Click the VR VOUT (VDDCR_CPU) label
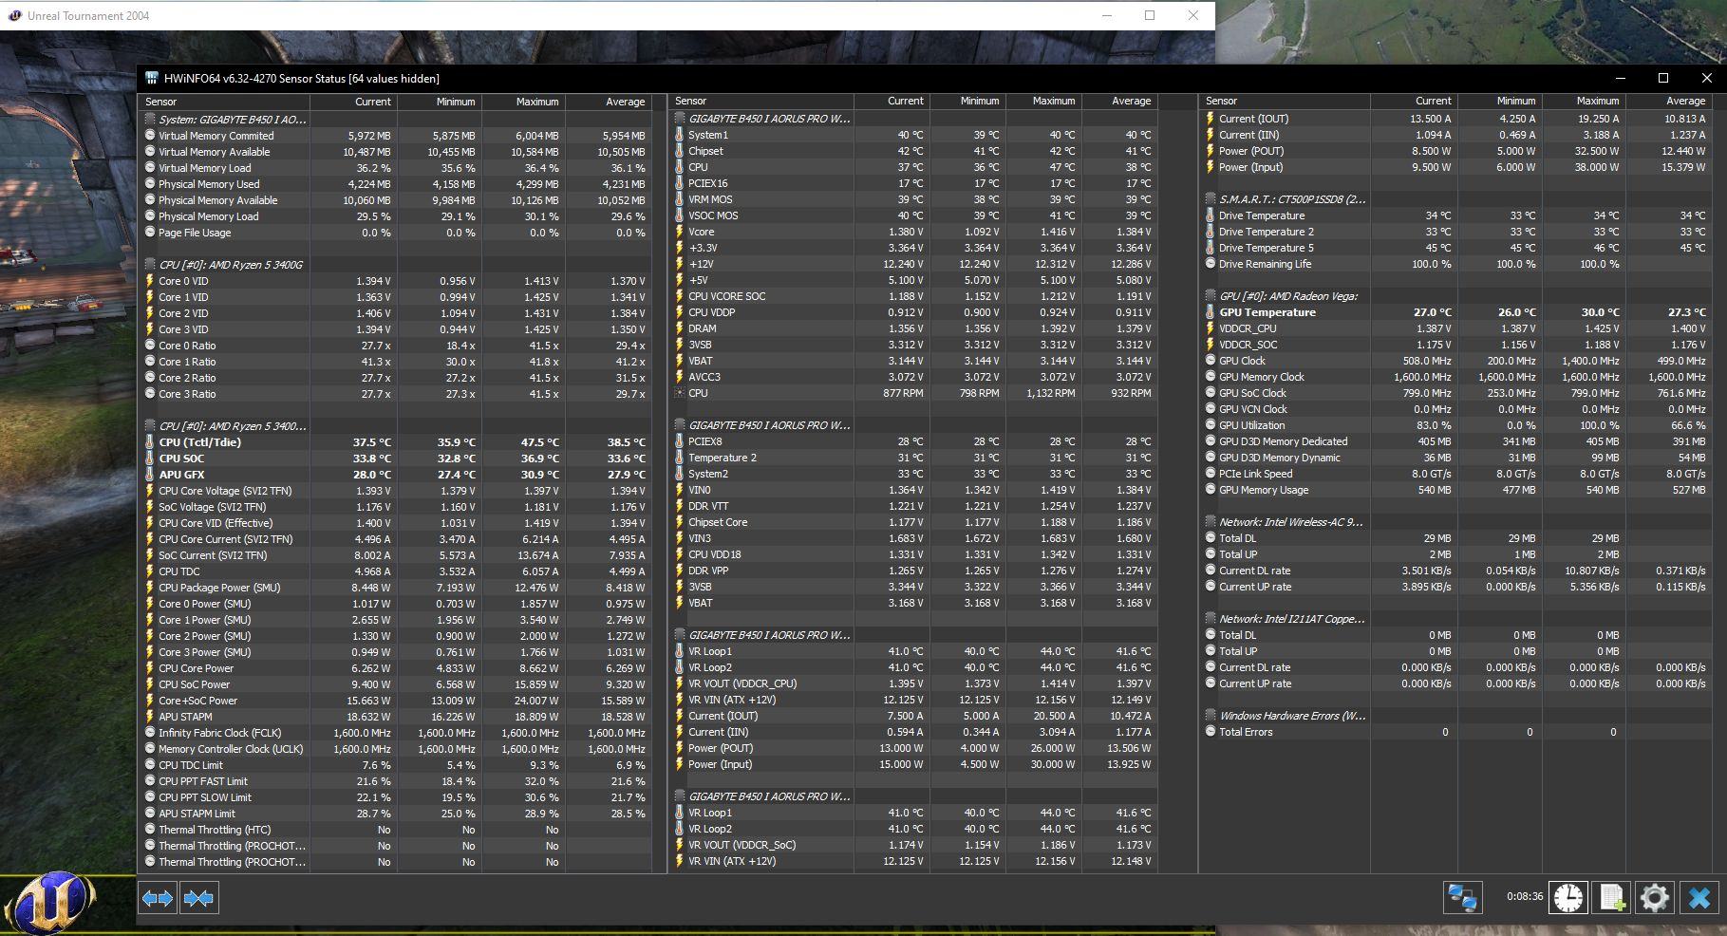The image size is (1727, 936). click(x=742, y=683)
